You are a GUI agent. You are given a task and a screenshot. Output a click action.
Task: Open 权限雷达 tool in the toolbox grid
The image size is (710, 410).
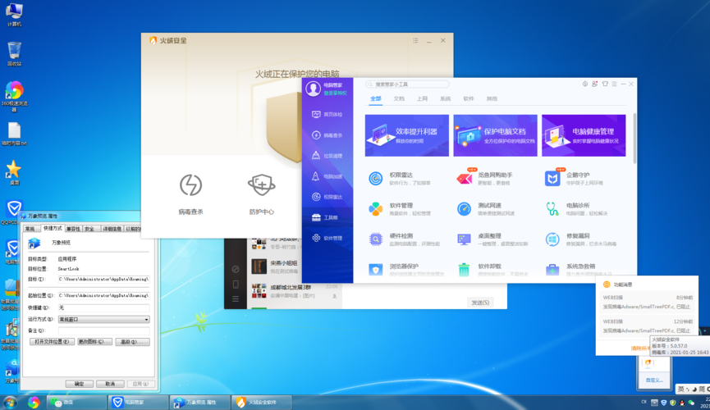(x=376, y=179)
